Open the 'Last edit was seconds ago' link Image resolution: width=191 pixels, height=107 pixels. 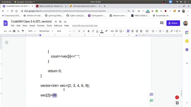coord(85,26)
